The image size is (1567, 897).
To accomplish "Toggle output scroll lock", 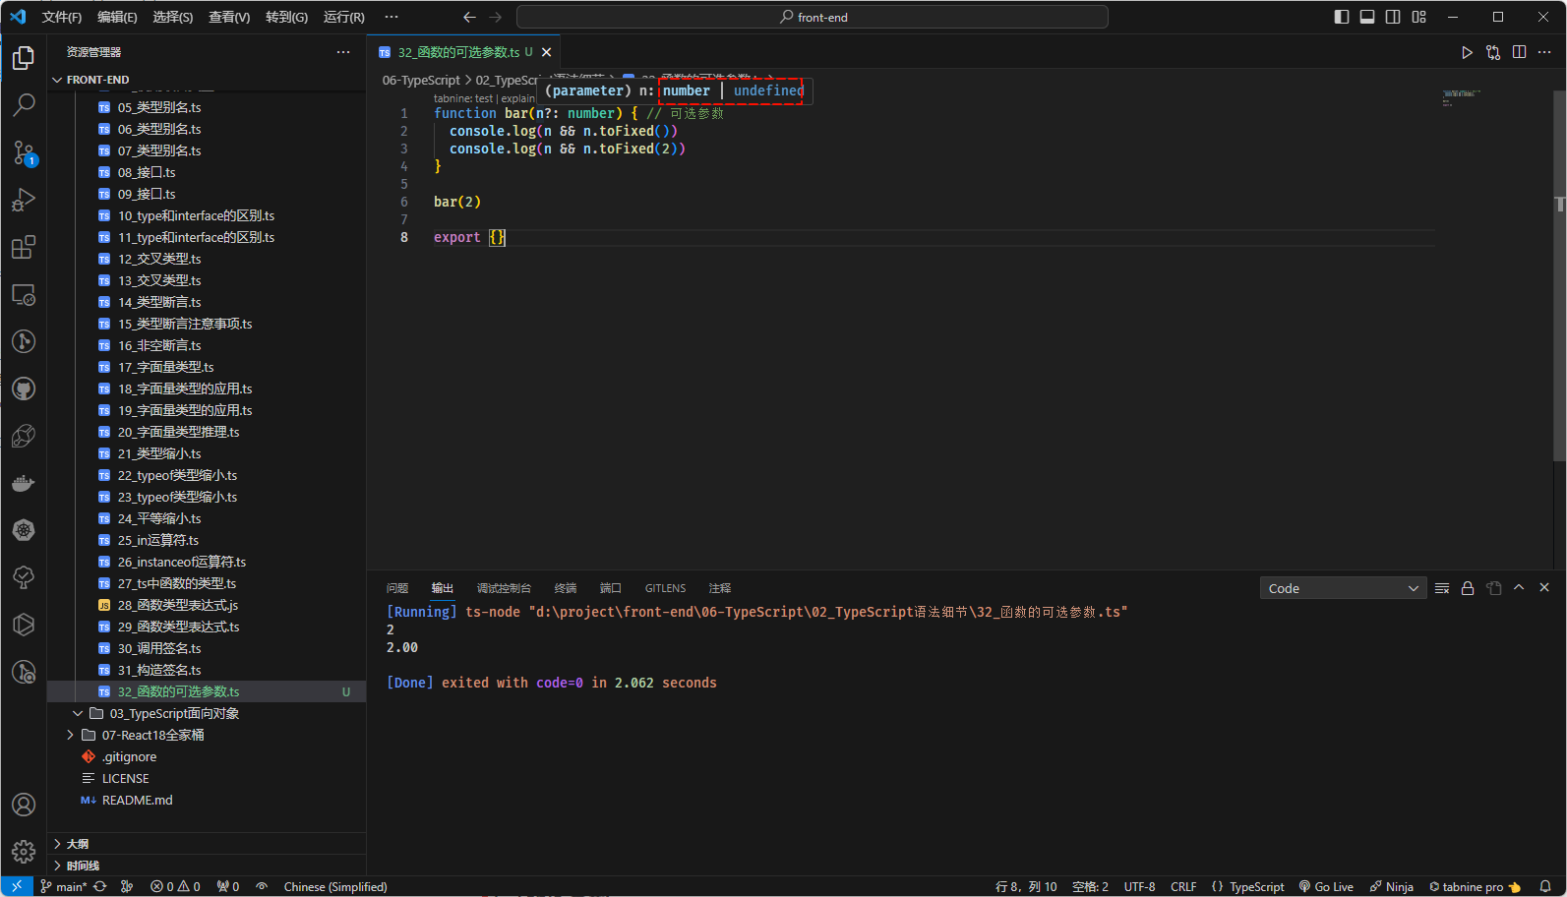I will click(1468, 588).
